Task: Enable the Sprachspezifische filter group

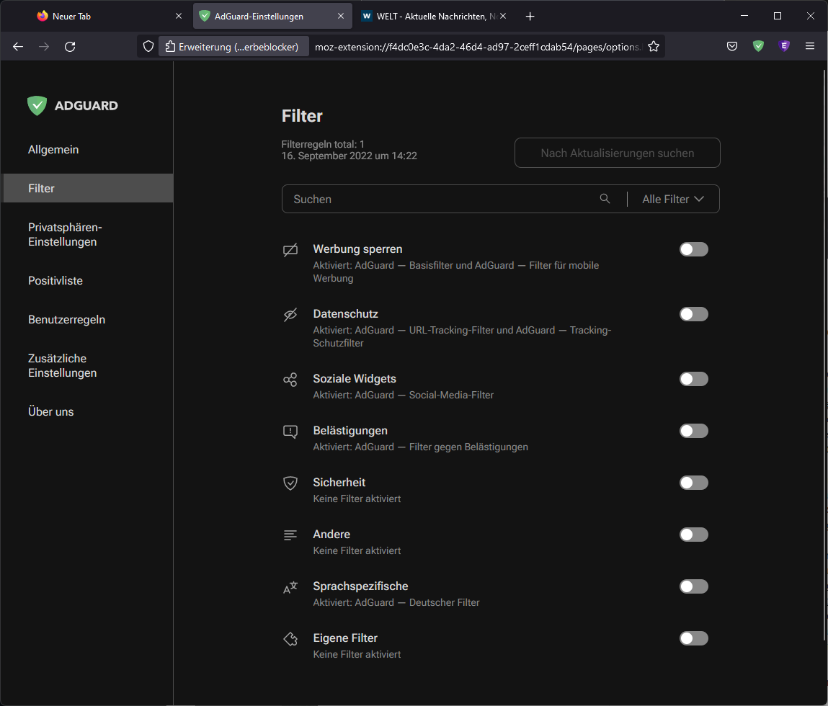Action: (x=693, y=586)
